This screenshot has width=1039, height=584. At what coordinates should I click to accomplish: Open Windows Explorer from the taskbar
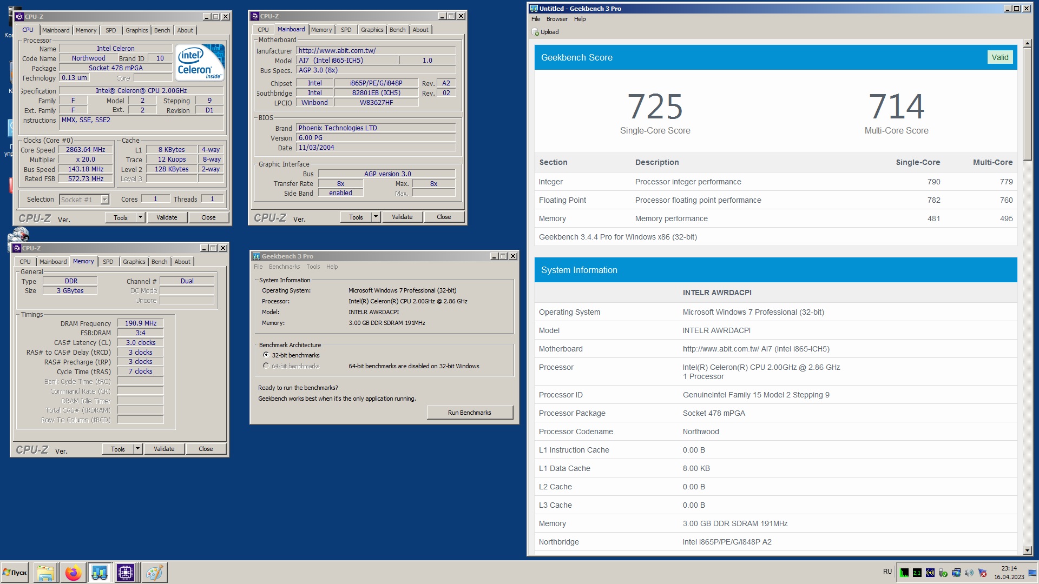coord(45,573)
